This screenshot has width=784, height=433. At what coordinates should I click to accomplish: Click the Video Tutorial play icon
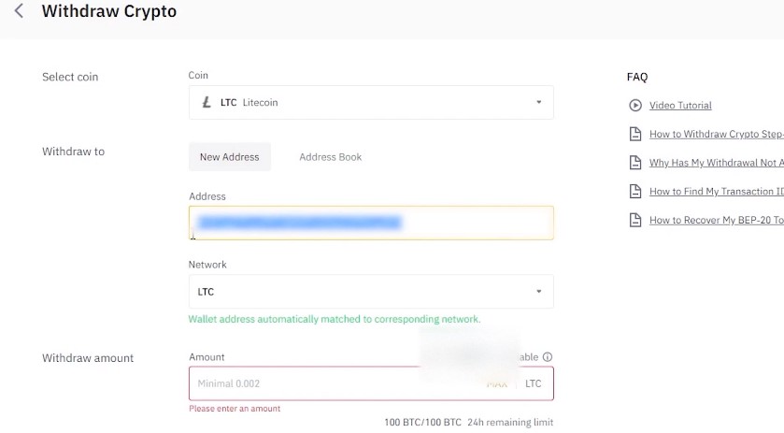click(x=635, y=106)
